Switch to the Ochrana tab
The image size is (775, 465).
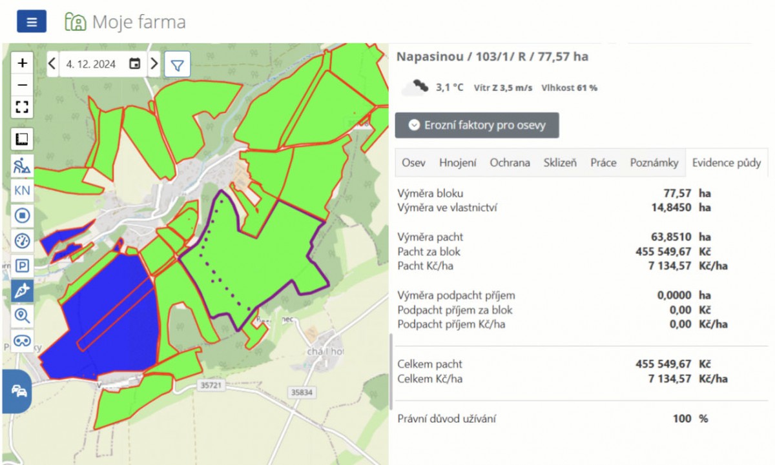510,163
